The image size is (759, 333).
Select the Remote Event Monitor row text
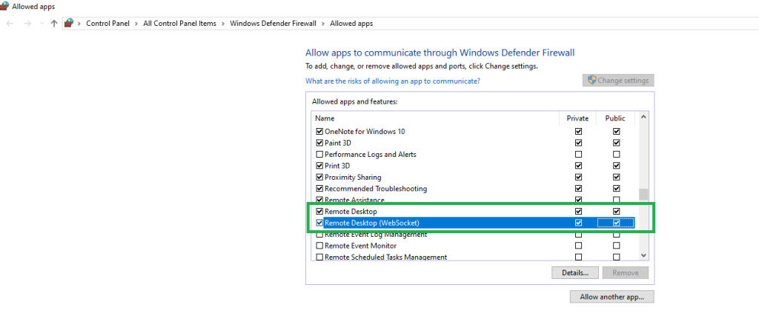pos(360,246)
